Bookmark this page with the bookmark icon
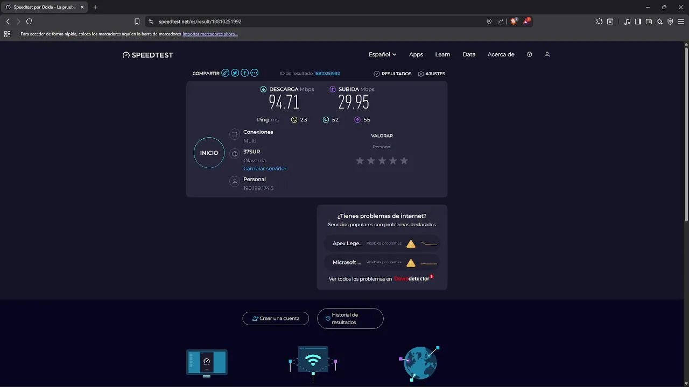The image size is (689, 387). pos(137,21)
